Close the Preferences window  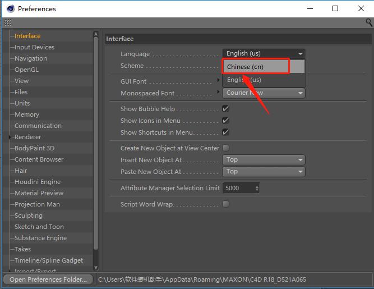pyautogui.click(x=361, y=8)
